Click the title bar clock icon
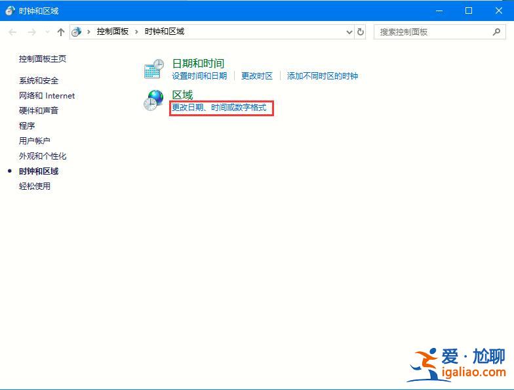 click(9, 11)
